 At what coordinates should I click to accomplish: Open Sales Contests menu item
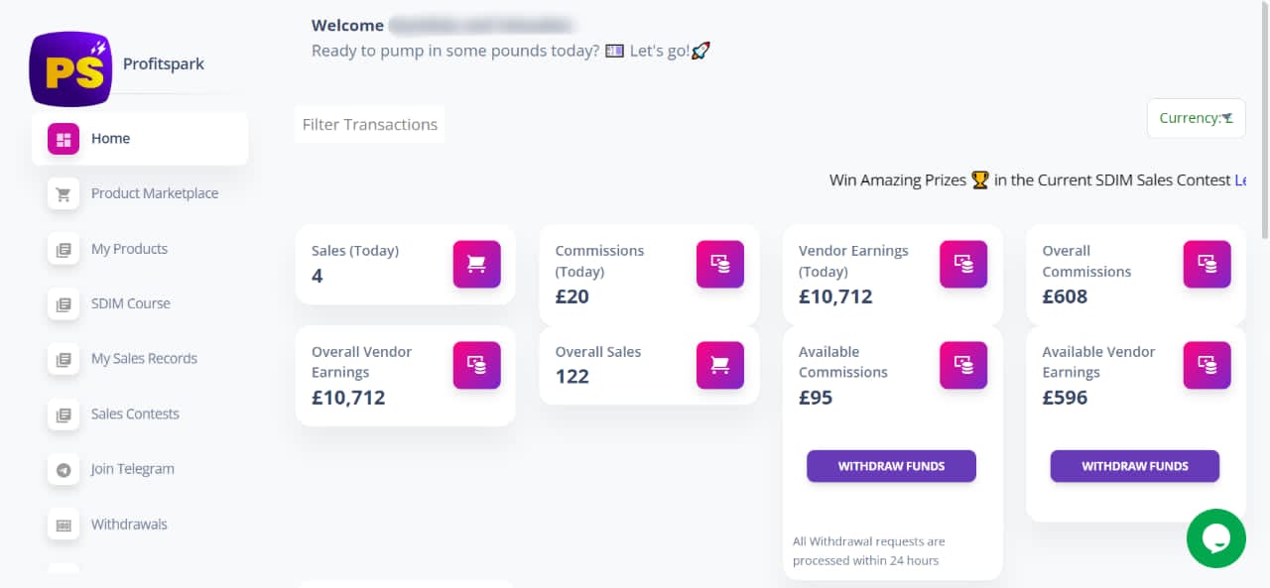coord(135,413)
